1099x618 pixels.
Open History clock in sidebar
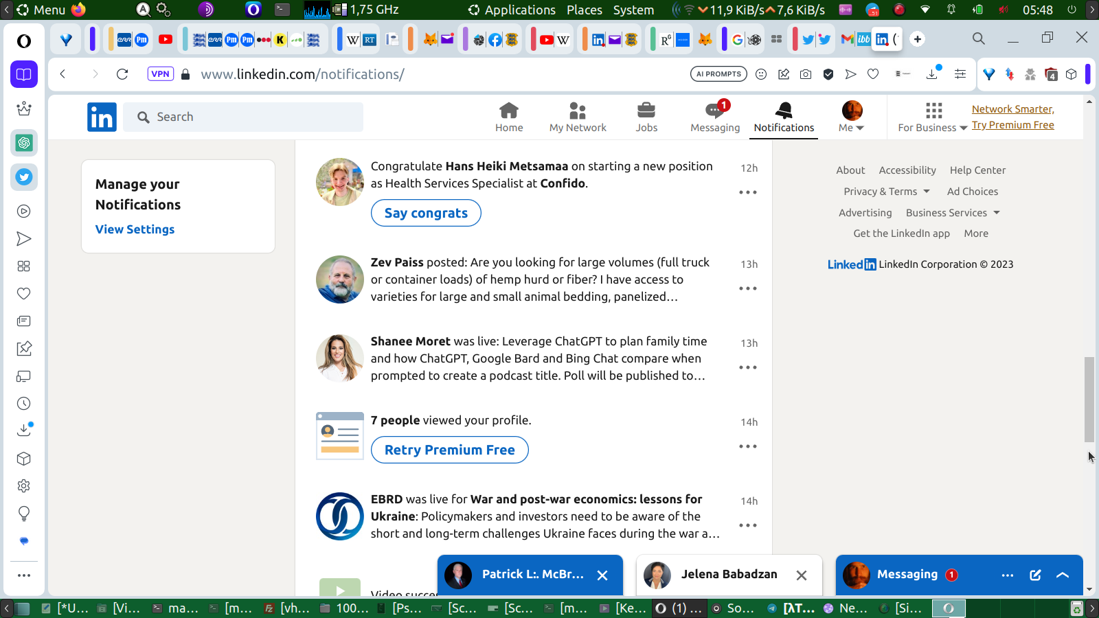24,404
